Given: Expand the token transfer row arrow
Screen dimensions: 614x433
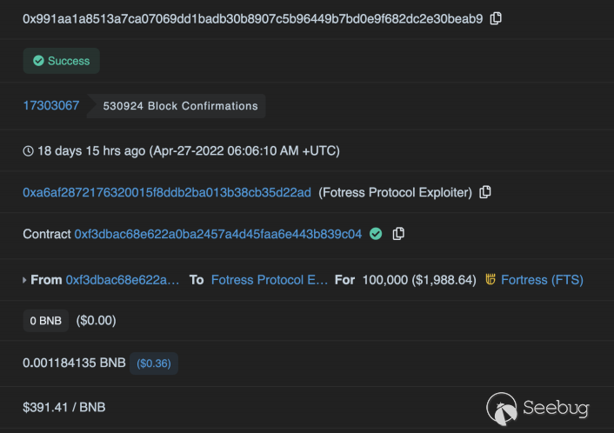Looking at the screenshot, I should (x=24, y=280).
